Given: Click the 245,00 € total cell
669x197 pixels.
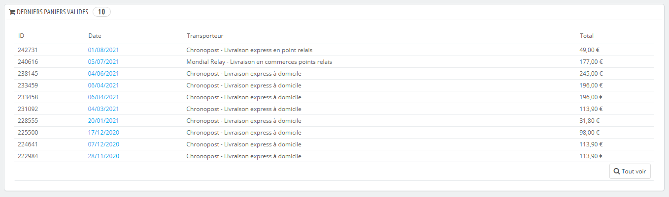Looking at the screenshot, I should click(591, 74).
